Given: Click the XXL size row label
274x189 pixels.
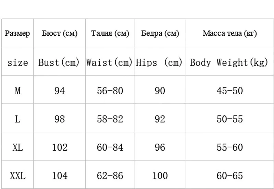Looking at the screenshot, I should pyautogui.click(x=17, y=176).
